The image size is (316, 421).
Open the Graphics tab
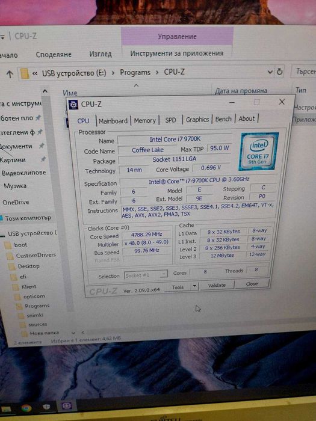197,120
